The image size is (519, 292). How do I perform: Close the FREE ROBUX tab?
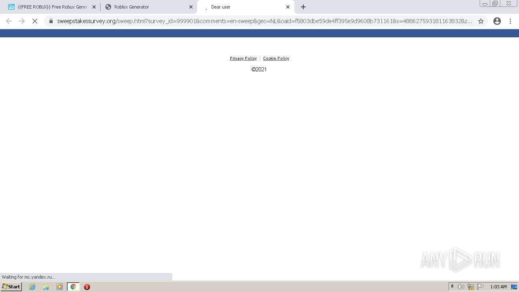(x=94, y=7)
